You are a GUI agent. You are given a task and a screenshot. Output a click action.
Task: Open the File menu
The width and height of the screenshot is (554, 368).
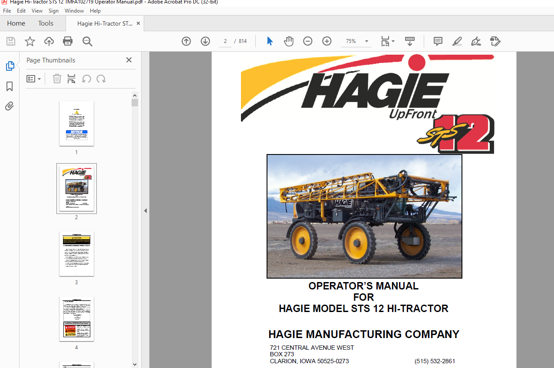pos(7,11)
